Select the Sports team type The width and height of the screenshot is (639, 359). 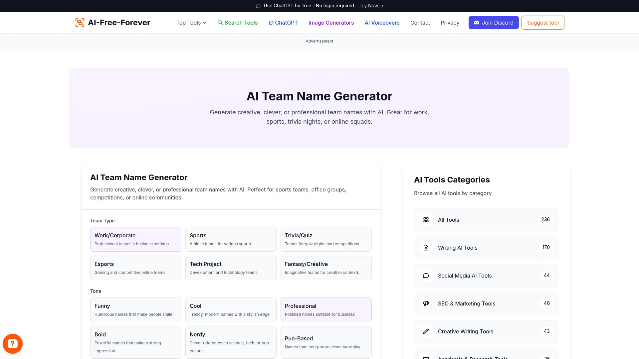(x=231, y=239)
